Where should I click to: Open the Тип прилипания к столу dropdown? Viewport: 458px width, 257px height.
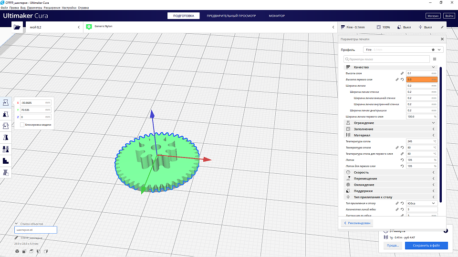[422, 203]
